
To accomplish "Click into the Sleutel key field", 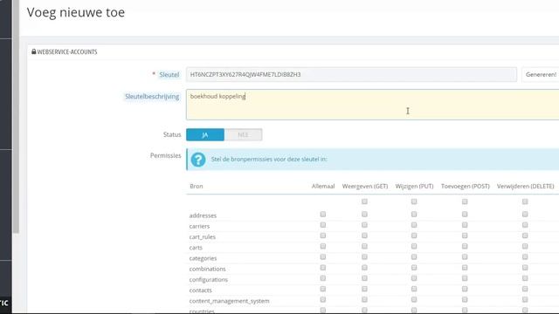I will pos(351,74).
